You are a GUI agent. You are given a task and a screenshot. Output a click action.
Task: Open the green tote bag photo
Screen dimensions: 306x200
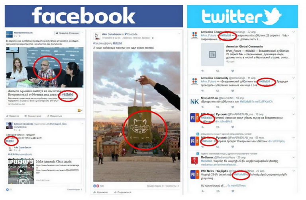pyautogui.click(x=137, y=117)
